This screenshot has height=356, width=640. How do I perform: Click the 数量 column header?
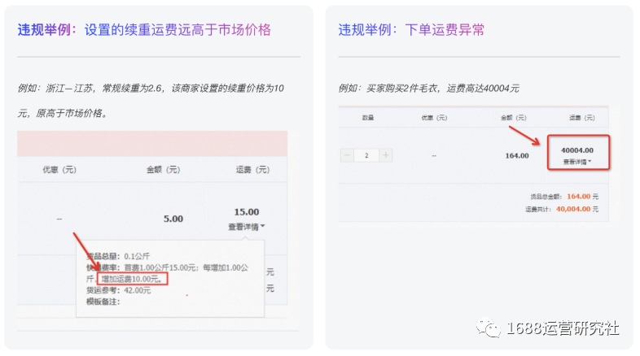point(368,118)
